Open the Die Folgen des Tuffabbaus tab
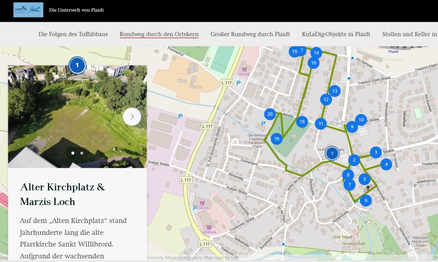Image resolution: width=438 pixels, height=262 pixels. 73,34
